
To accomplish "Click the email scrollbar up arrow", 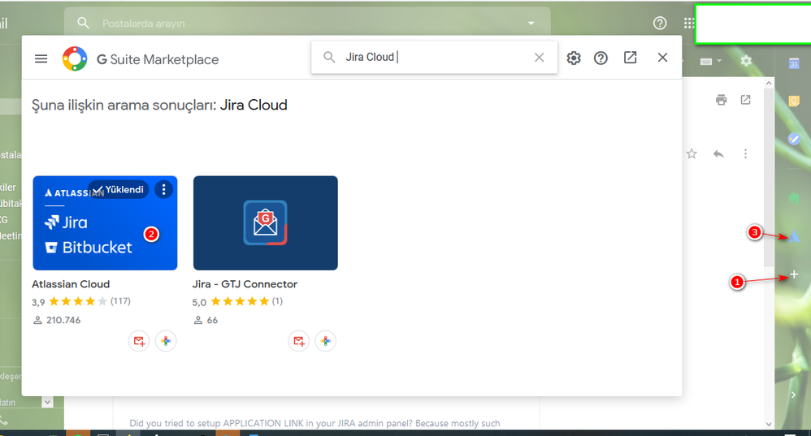I will tap(769, 83).
